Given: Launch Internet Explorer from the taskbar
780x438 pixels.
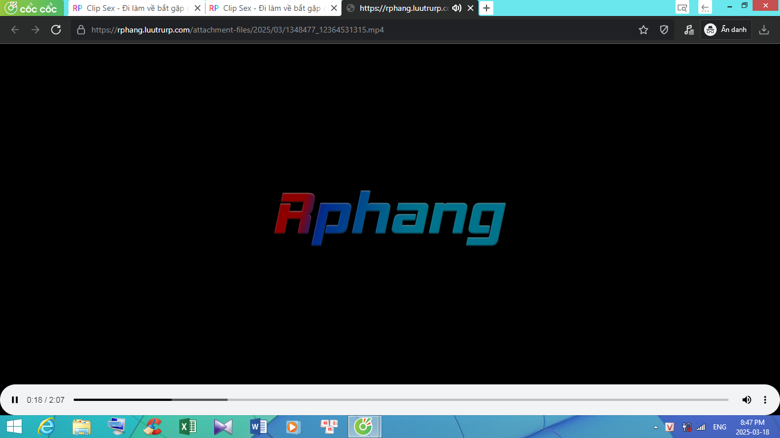Looking at the screenshot, I should (x=46, y=427).
